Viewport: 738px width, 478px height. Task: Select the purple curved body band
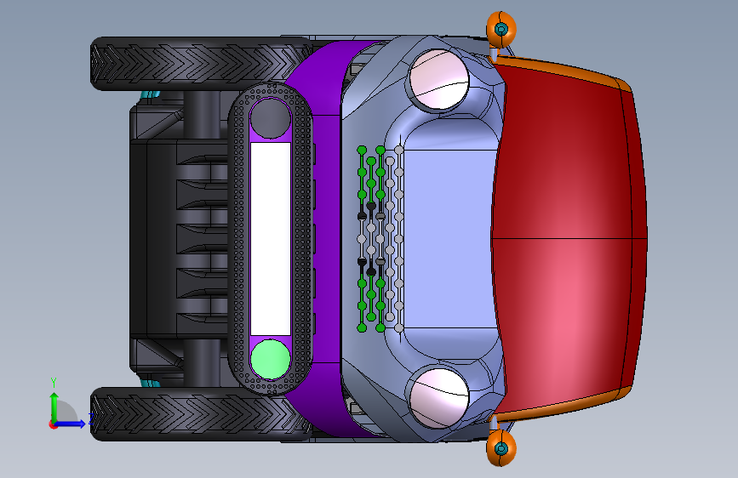pyautogui.click(x=325, y=239)
